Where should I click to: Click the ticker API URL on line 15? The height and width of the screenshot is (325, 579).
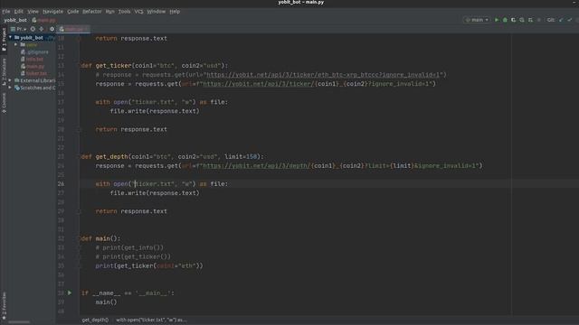tap(259, 84)
